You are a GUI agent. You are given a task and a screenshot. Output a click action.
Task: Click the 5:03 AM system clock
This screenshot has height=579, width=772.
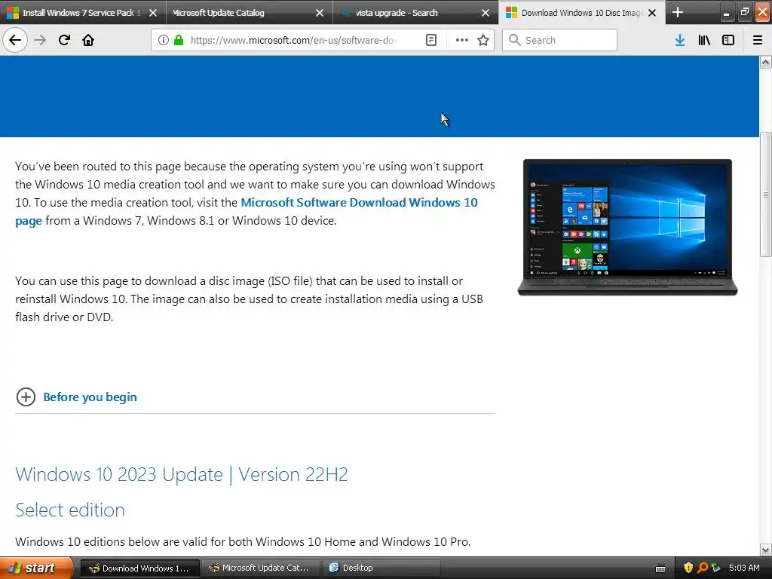click(744, 568)
